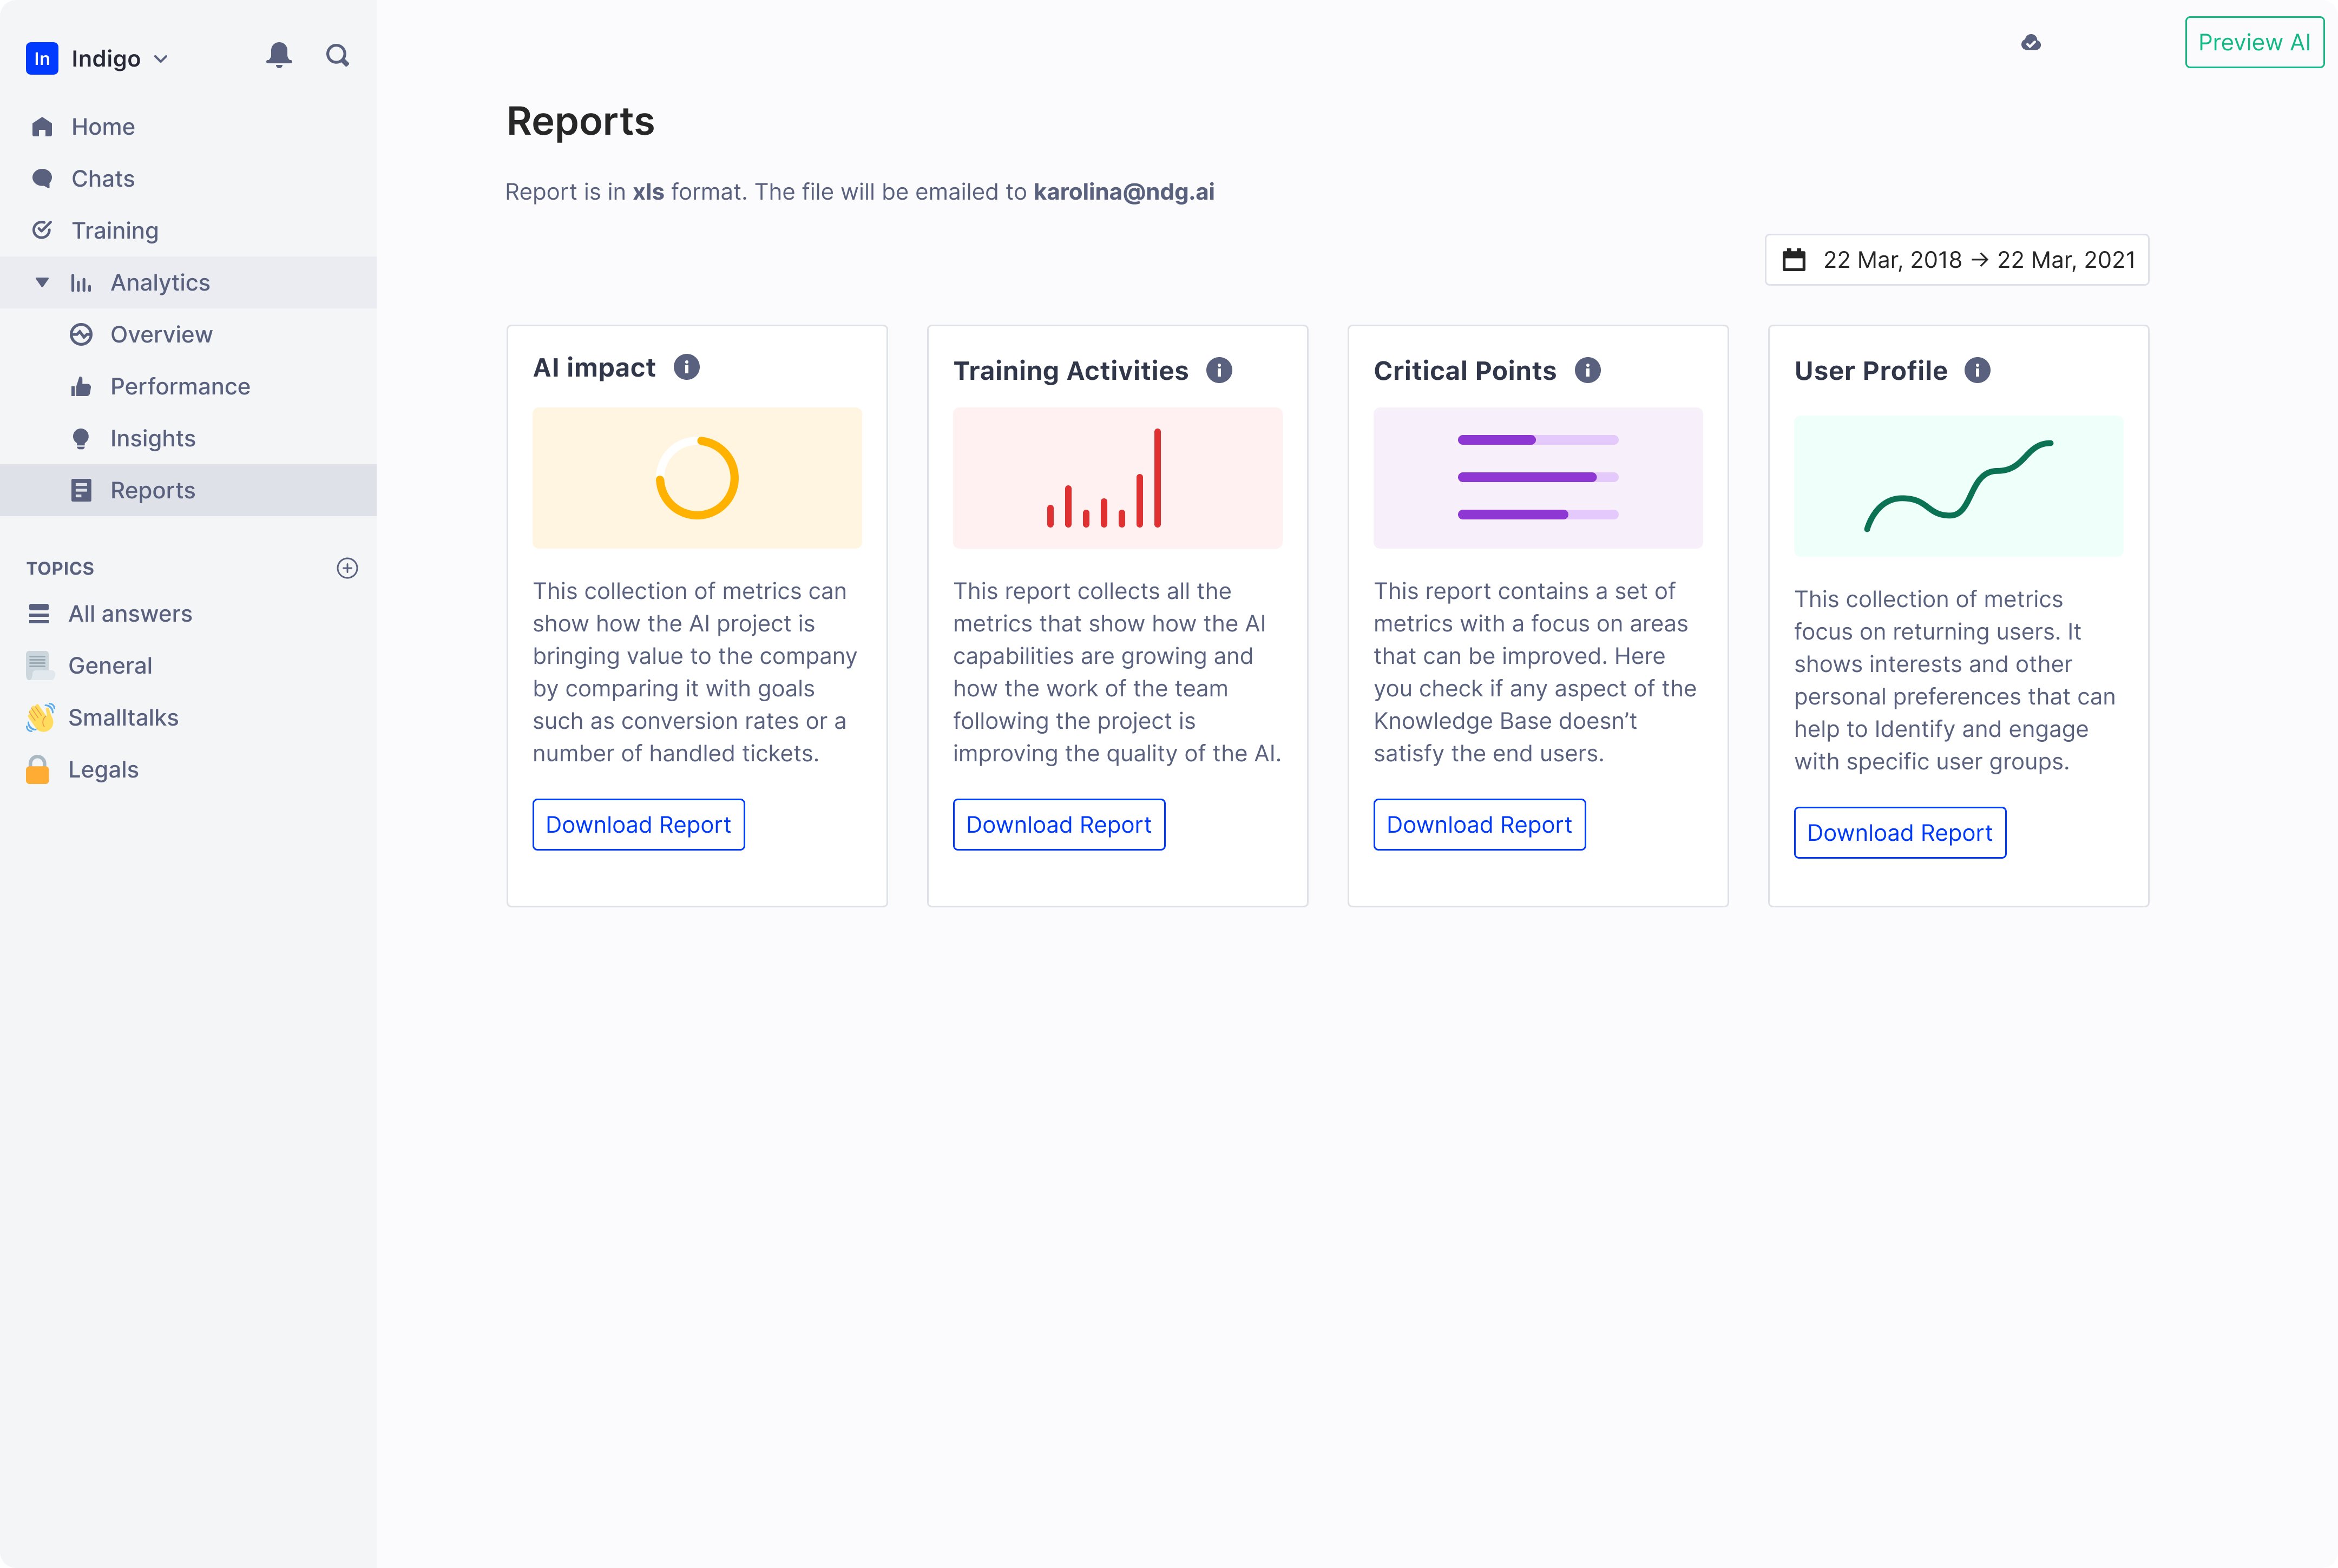Go to Performance analytics page
Image resolution: width=2338 pixels, height=1568 pixels.
tap(180, 387)
